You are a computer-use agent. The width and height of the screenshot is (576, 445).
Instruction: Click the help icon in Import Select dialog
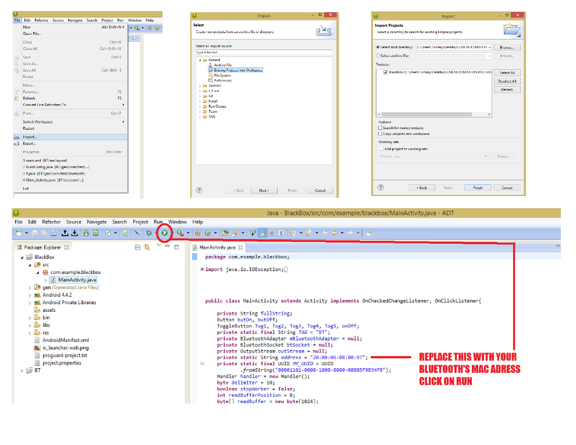[199, 190]
